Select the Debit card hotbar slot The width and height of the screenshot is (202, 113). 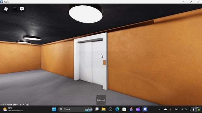pos(101,100)
